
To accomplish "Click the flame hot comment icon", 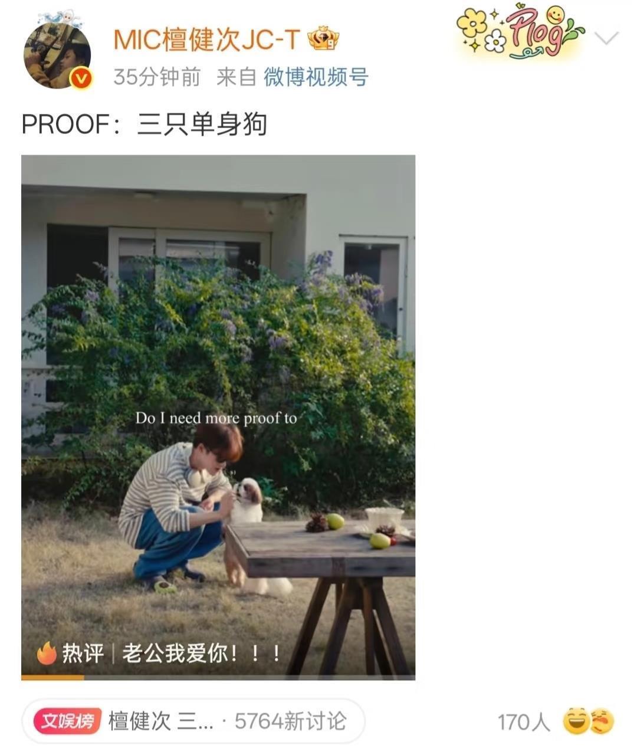I will pos(47,654).
